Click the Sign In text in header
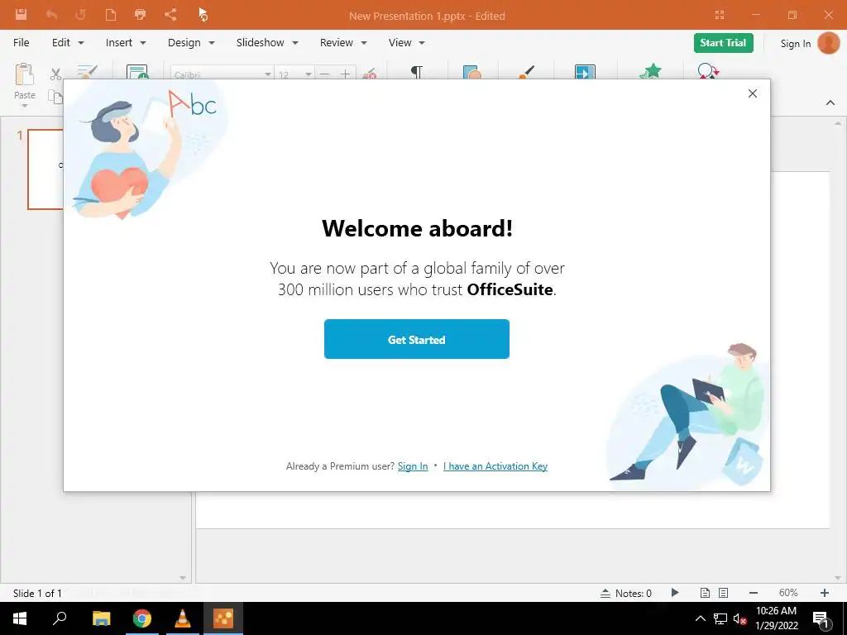 pos(795,44)
